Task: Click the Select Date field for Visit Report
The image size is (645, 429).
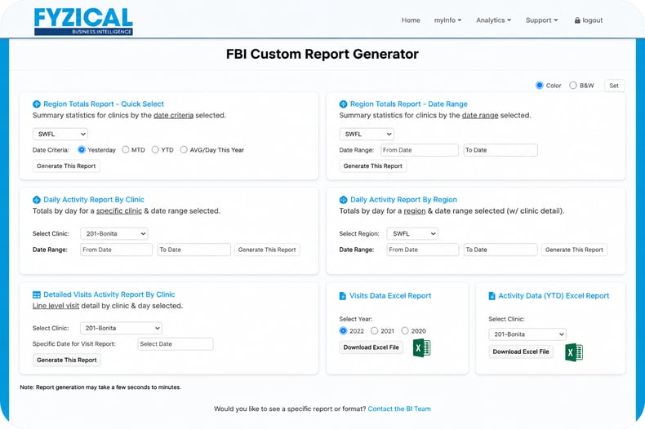Action: click(x=176, y=344)
